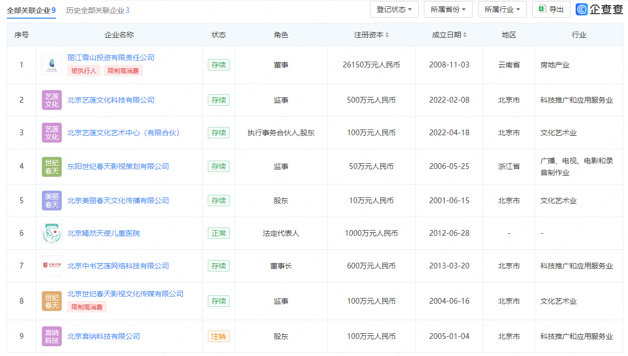The width and height of the screenshot is (628, 356).
Task: Click the 浙江省 region cell
Action: click(509, 166)
